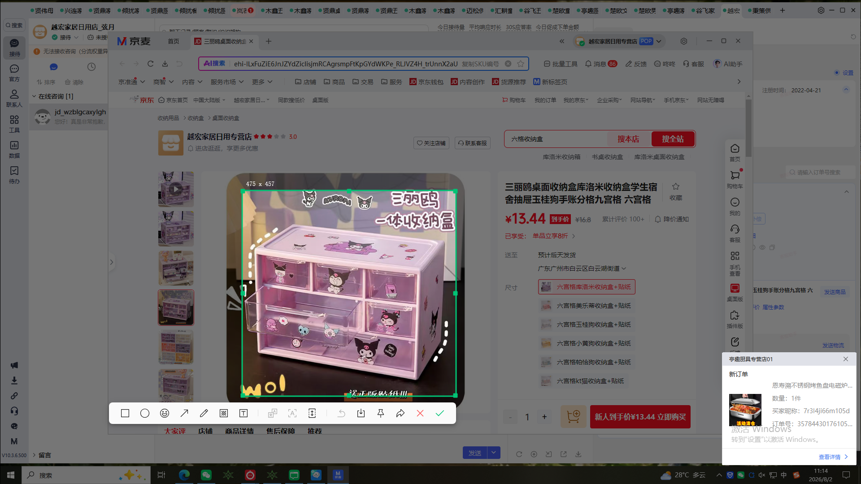Bookmark the page with the star icon
The width and height of the screenshot is (861, 484).
(x=521, y=64)
